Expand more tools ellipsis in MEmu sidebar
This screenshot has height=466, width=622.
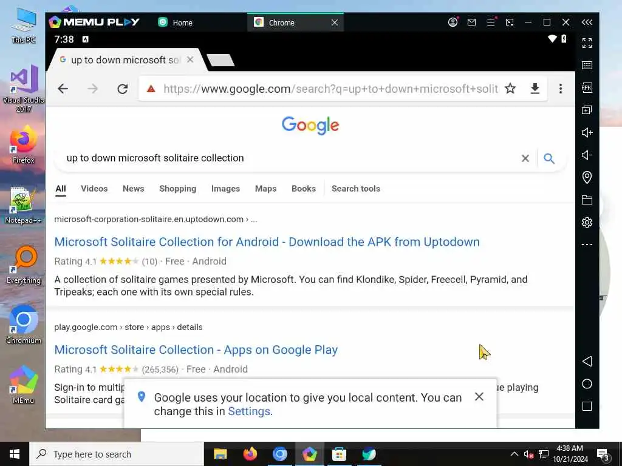point(587,245)
